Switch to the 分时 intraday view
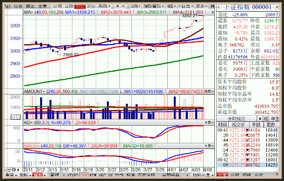Image resolution: width=284 pixels, height=181 pixels. coord(58,6)
